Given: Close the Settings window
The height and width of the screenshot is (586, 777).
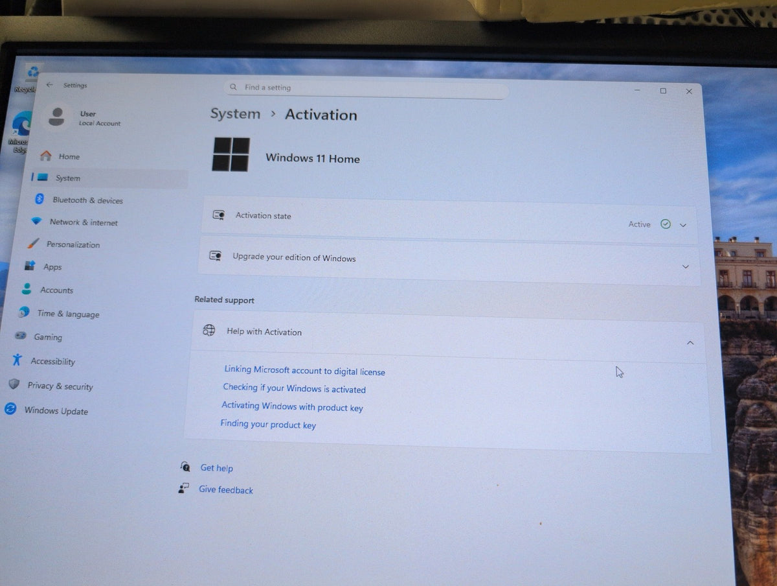Looking at the screenshot, I should [689, 91].
